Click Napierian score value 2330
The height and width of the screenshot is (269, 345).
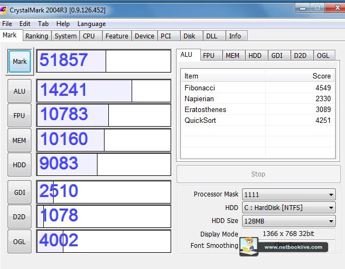[x=323, y=99]
